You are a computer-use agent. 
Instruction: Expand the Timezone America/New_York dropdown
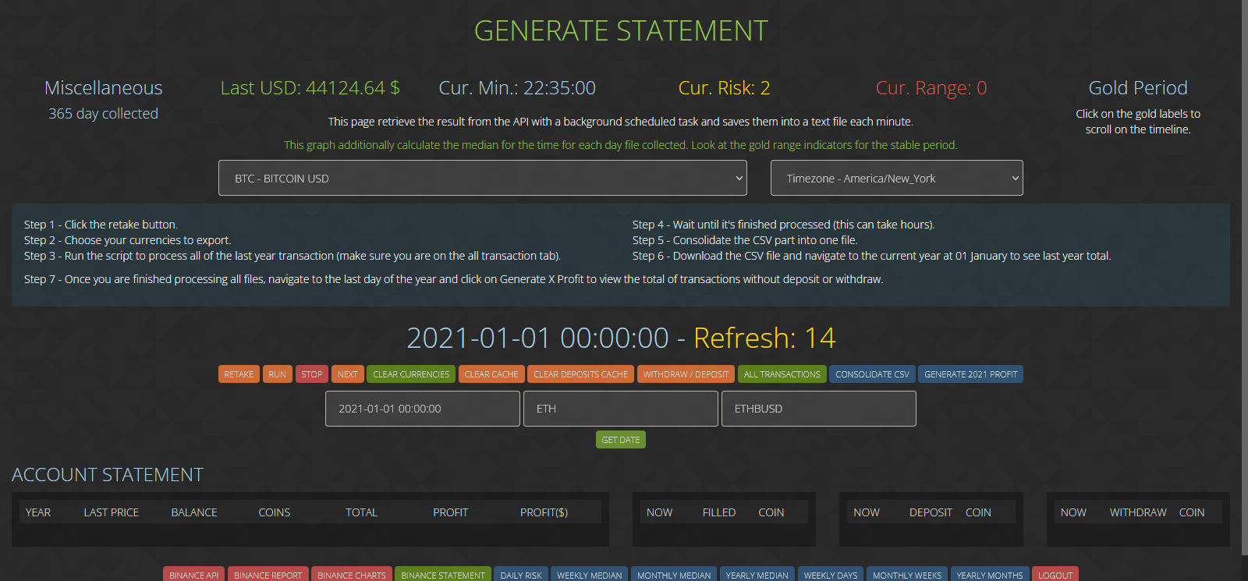[x=896, y=178]
